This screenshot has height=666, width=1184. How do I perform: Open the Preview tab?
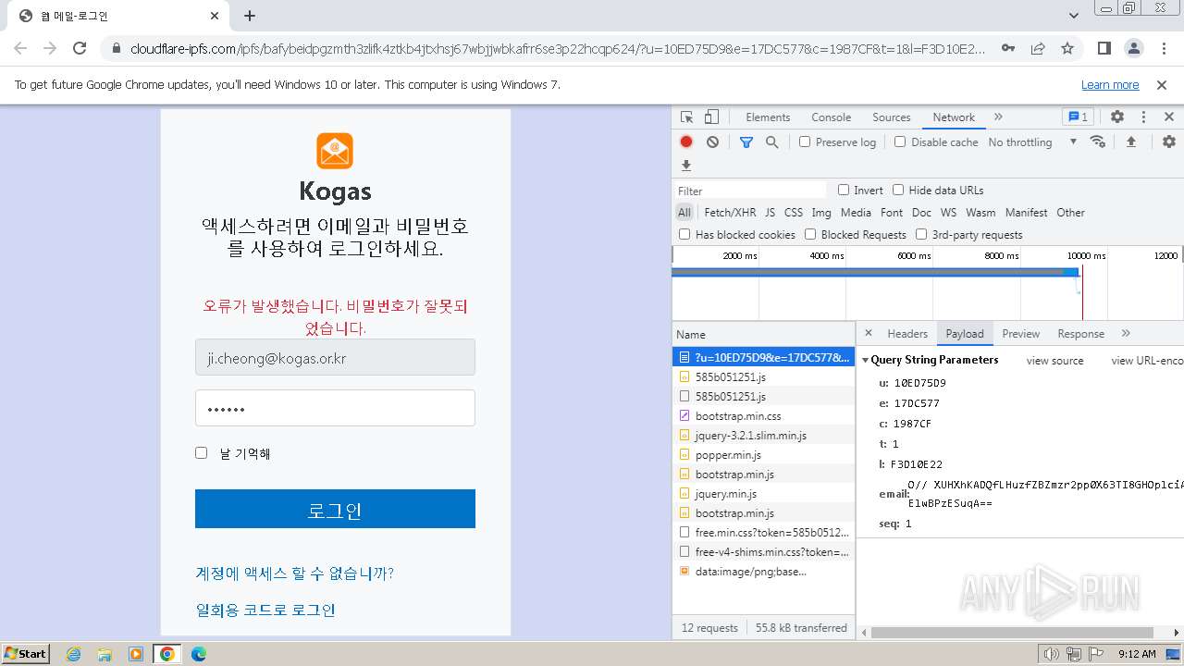point(1020,334)
